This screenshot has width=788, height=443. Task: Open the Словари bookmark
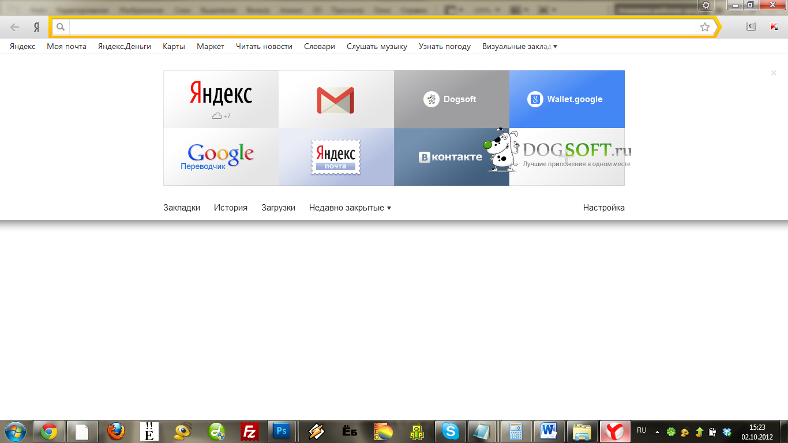point(320,46)
